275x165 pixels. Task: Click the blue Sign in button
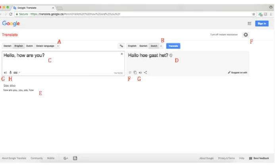coord(262,24)
